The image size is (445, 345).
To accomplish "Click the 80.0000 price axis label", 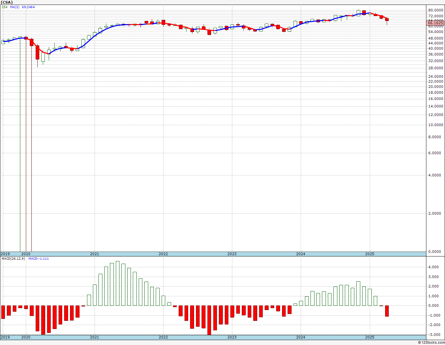I will pos(436,10).
